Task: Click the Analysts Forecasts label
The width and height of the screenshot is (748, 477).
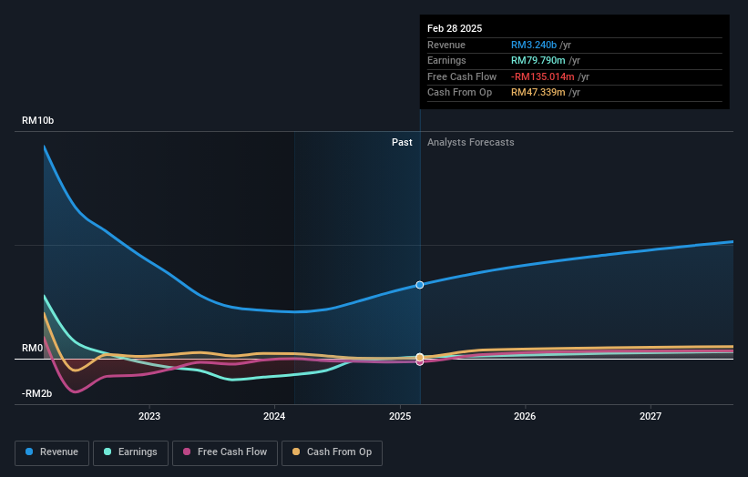Action: [x=471, y=142]
